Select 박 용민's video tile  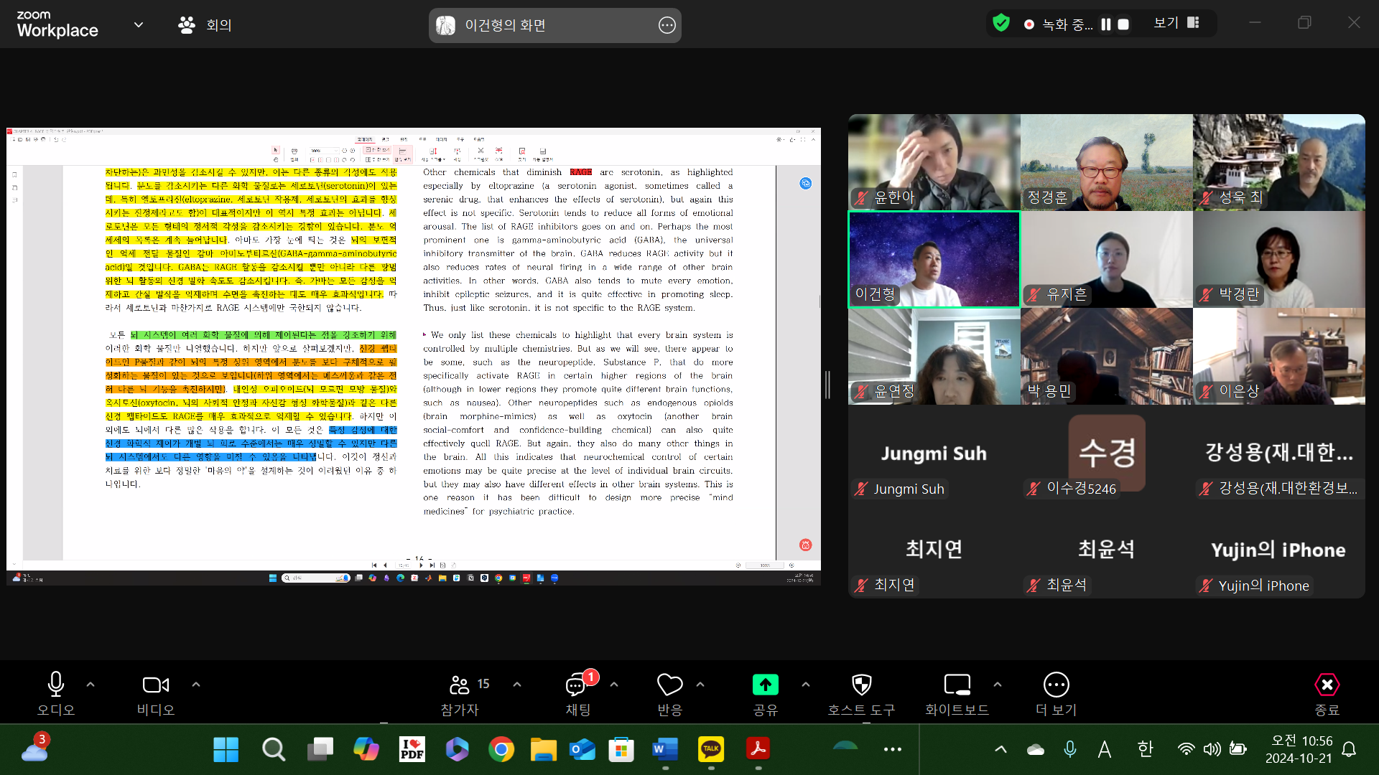point(1106,356)
